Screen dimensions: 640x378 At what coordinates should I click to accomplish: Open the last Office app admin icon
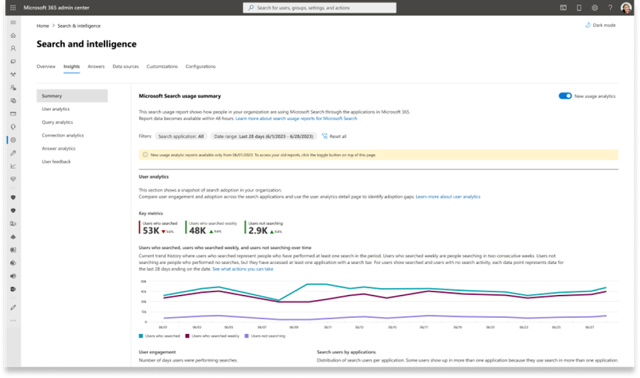pyautogui.click(x=13, y=289)
